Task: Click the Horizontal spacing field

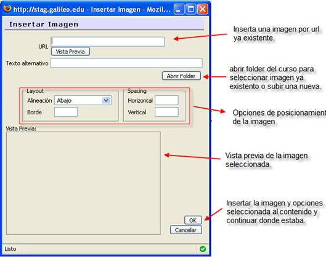Action: [166, 100]
